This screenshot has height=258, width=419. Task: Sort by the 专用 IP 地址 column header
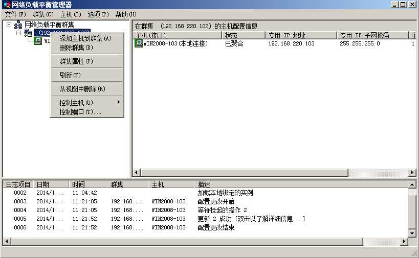coord(301,35)
